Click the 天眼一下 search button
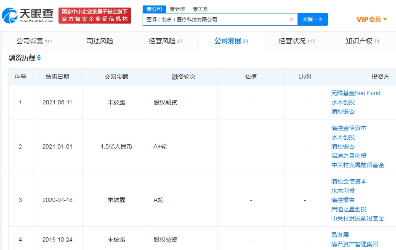 click(312, 19)
